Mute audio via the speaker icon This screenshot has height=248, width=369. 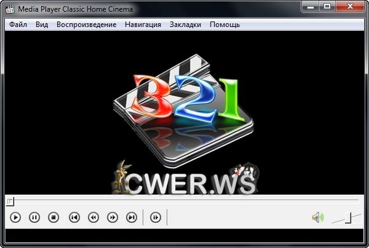tap(318, 217)
